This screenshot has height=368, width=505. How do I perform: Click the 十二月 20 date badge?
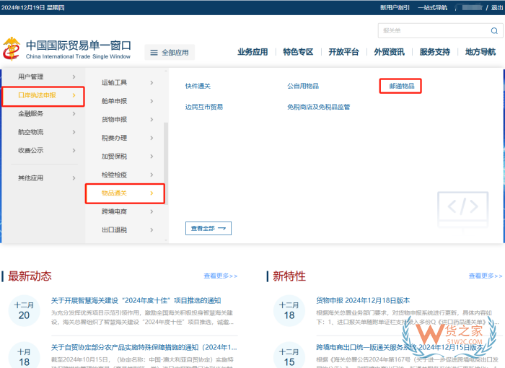(24, 311)
